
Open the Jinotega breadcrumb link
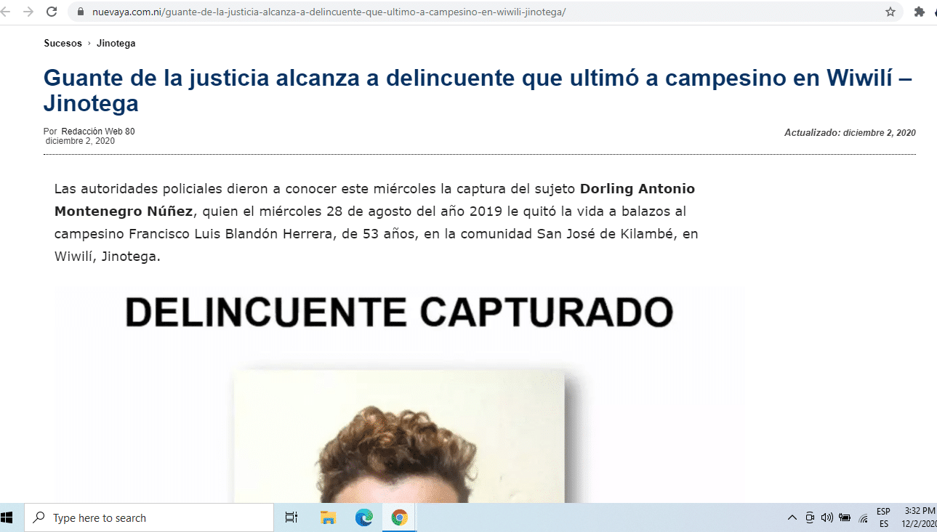[116, 44]
